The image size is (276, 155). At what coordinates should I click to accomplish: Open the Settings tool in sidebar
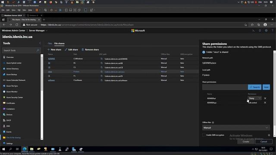point(9,143)
